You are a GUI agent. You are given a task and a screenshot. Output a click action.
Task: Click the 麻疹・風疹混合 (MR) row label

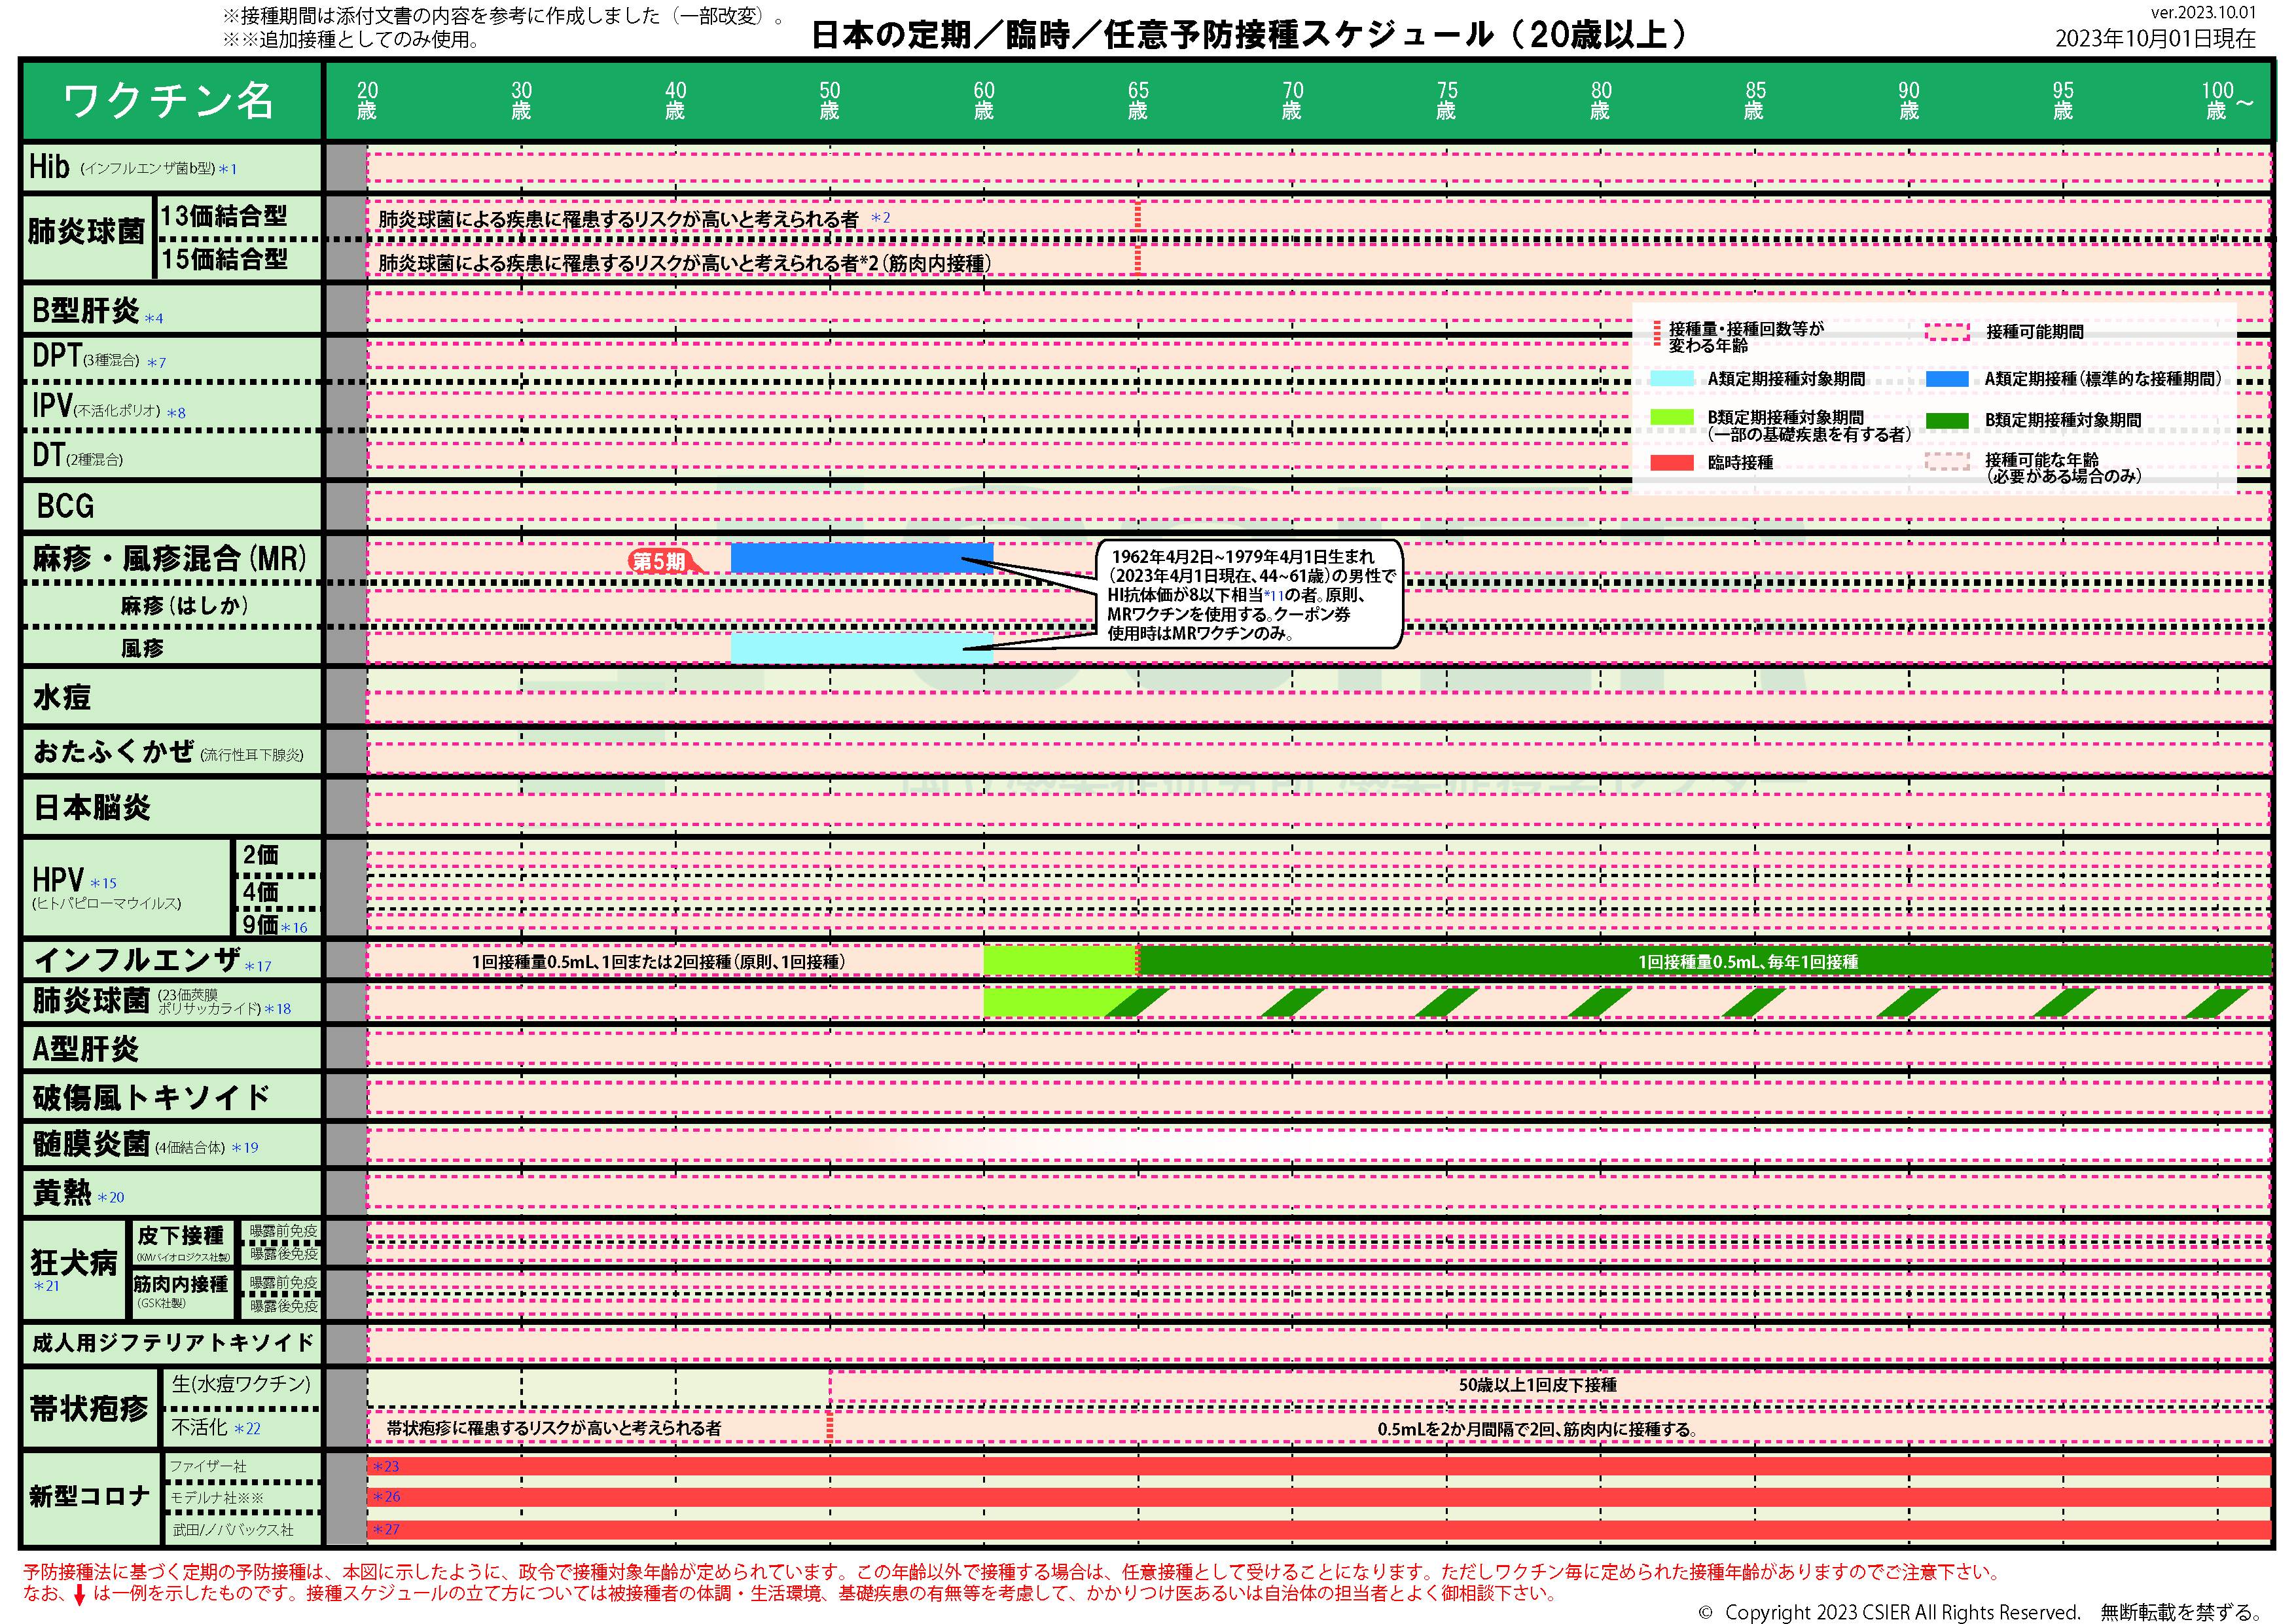tap(171, 558)
